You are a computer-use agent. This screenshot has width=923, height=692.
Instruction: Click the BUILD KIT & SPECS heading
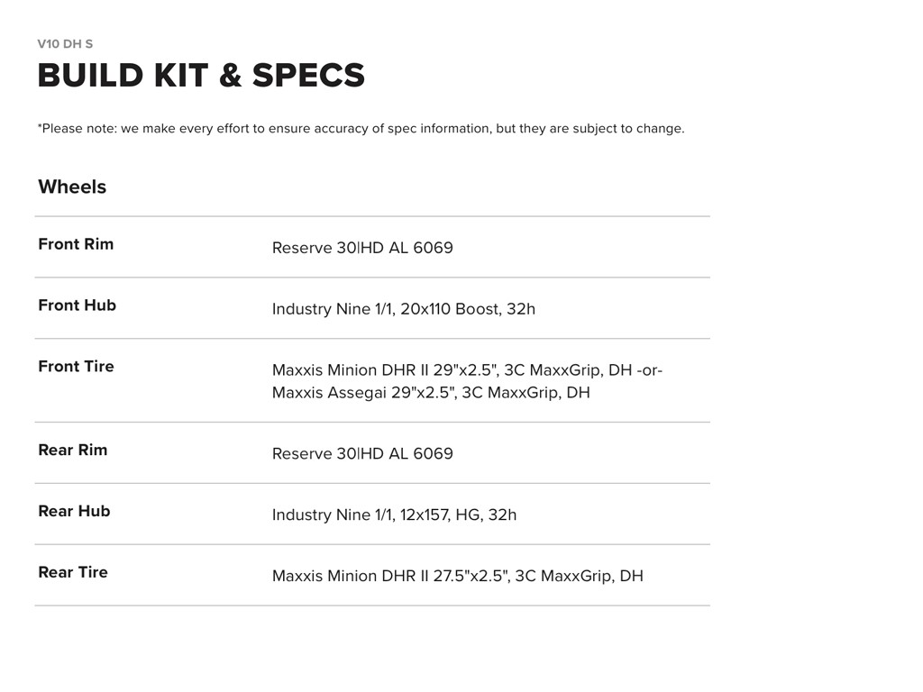[x=200, y=76]
